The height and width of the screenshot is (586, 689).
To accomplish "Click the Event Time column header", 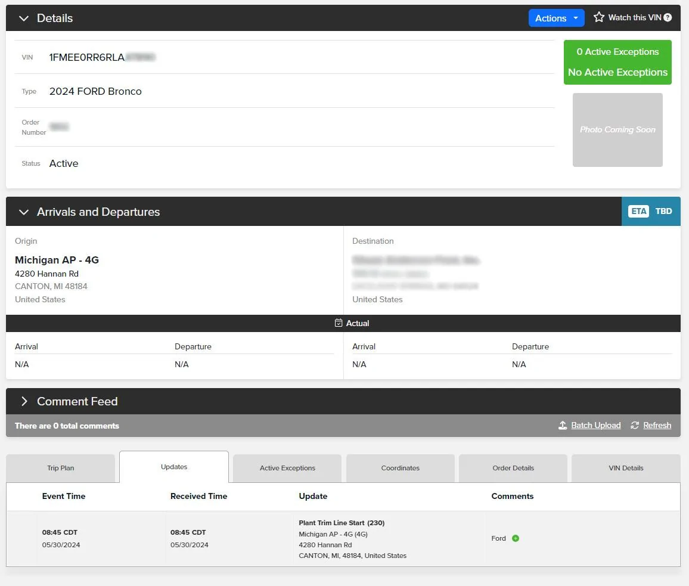I will pyautogui.click(x=64, y=496).
